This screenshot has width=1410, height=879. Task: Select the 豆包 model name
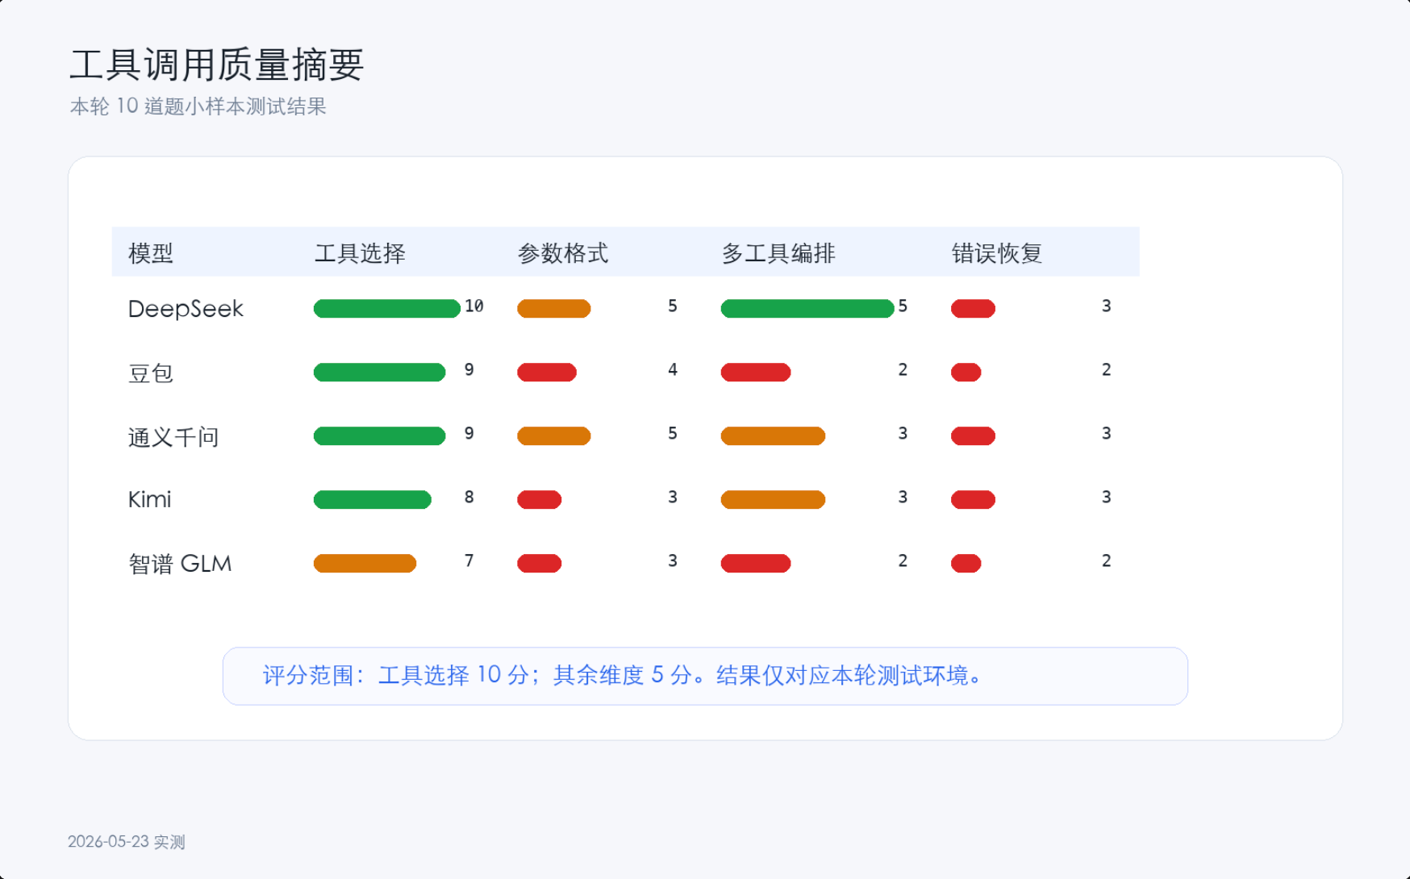point(151,373)
